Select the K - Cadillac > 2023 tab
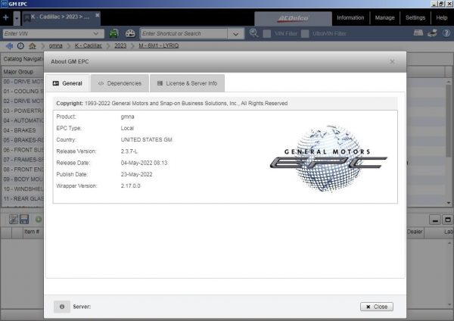Viewport: 454px width, 321px height. (60, 17)
